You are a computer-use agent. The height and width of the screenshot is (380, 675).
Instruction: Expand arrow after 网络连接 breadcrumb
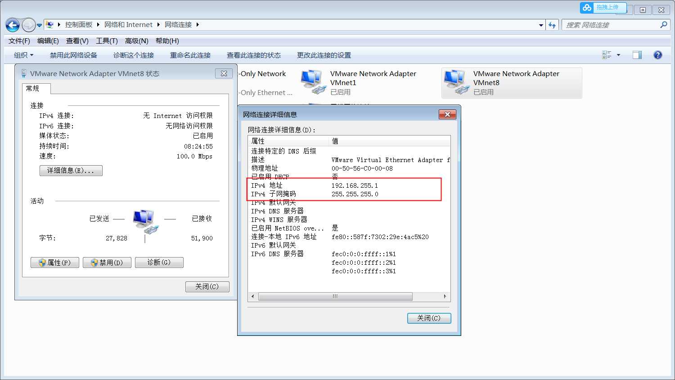[x=198, y=25]
